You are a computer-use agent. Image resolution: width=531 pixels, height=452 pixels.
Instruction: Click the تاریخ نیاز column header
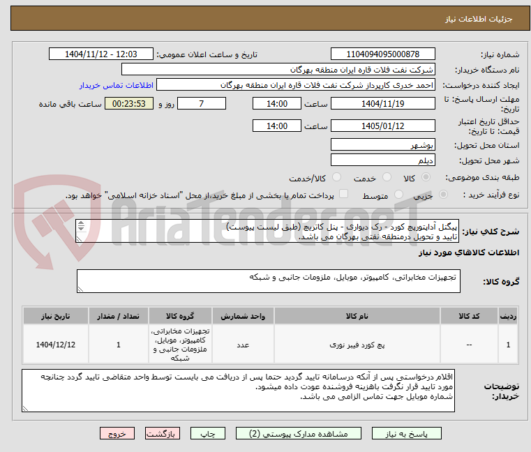tap(56, 316)
